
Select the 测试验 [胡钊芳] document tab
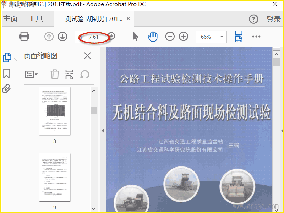pos(94,19)
